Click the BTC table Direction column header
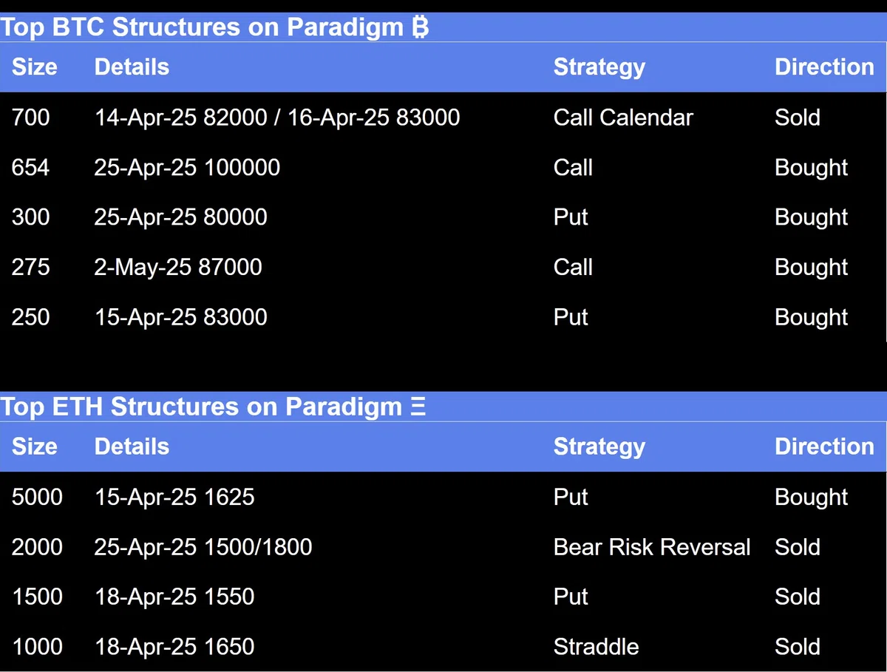The height and width of the screenshot is (672, 887). tap(824, 67)
